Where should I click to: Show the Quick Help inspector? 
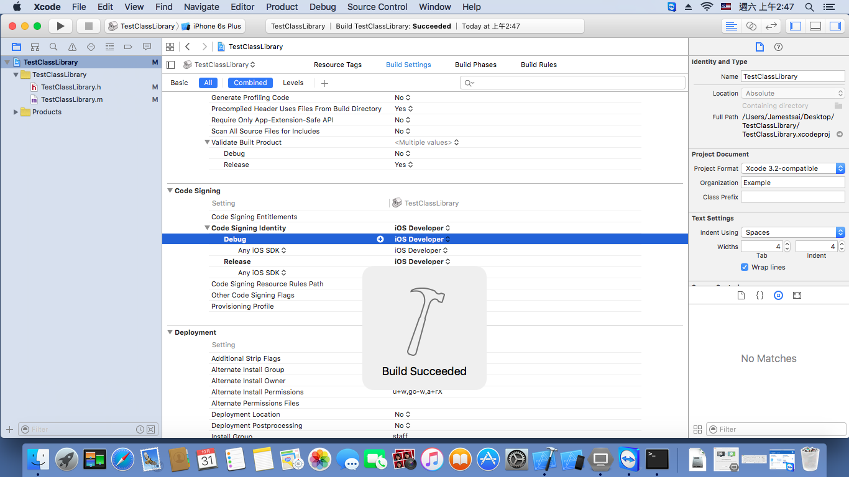(x=778, y=47)
